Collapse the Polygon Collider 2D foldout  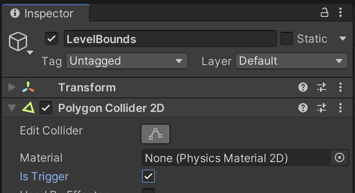[x=12, y=108]
